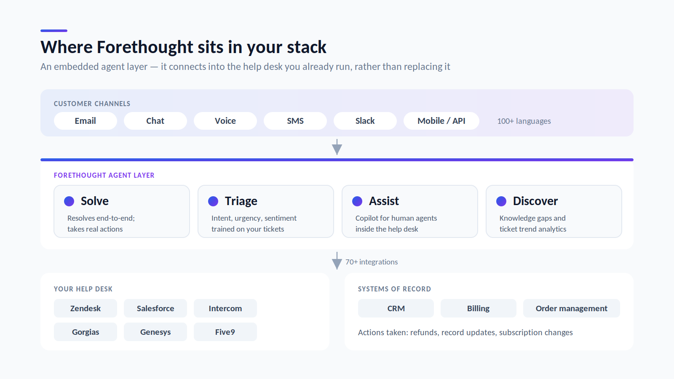This screenshot has width=674, height=379.
Task: Click the Zendesk help desk chip
Action: [86, 308]
